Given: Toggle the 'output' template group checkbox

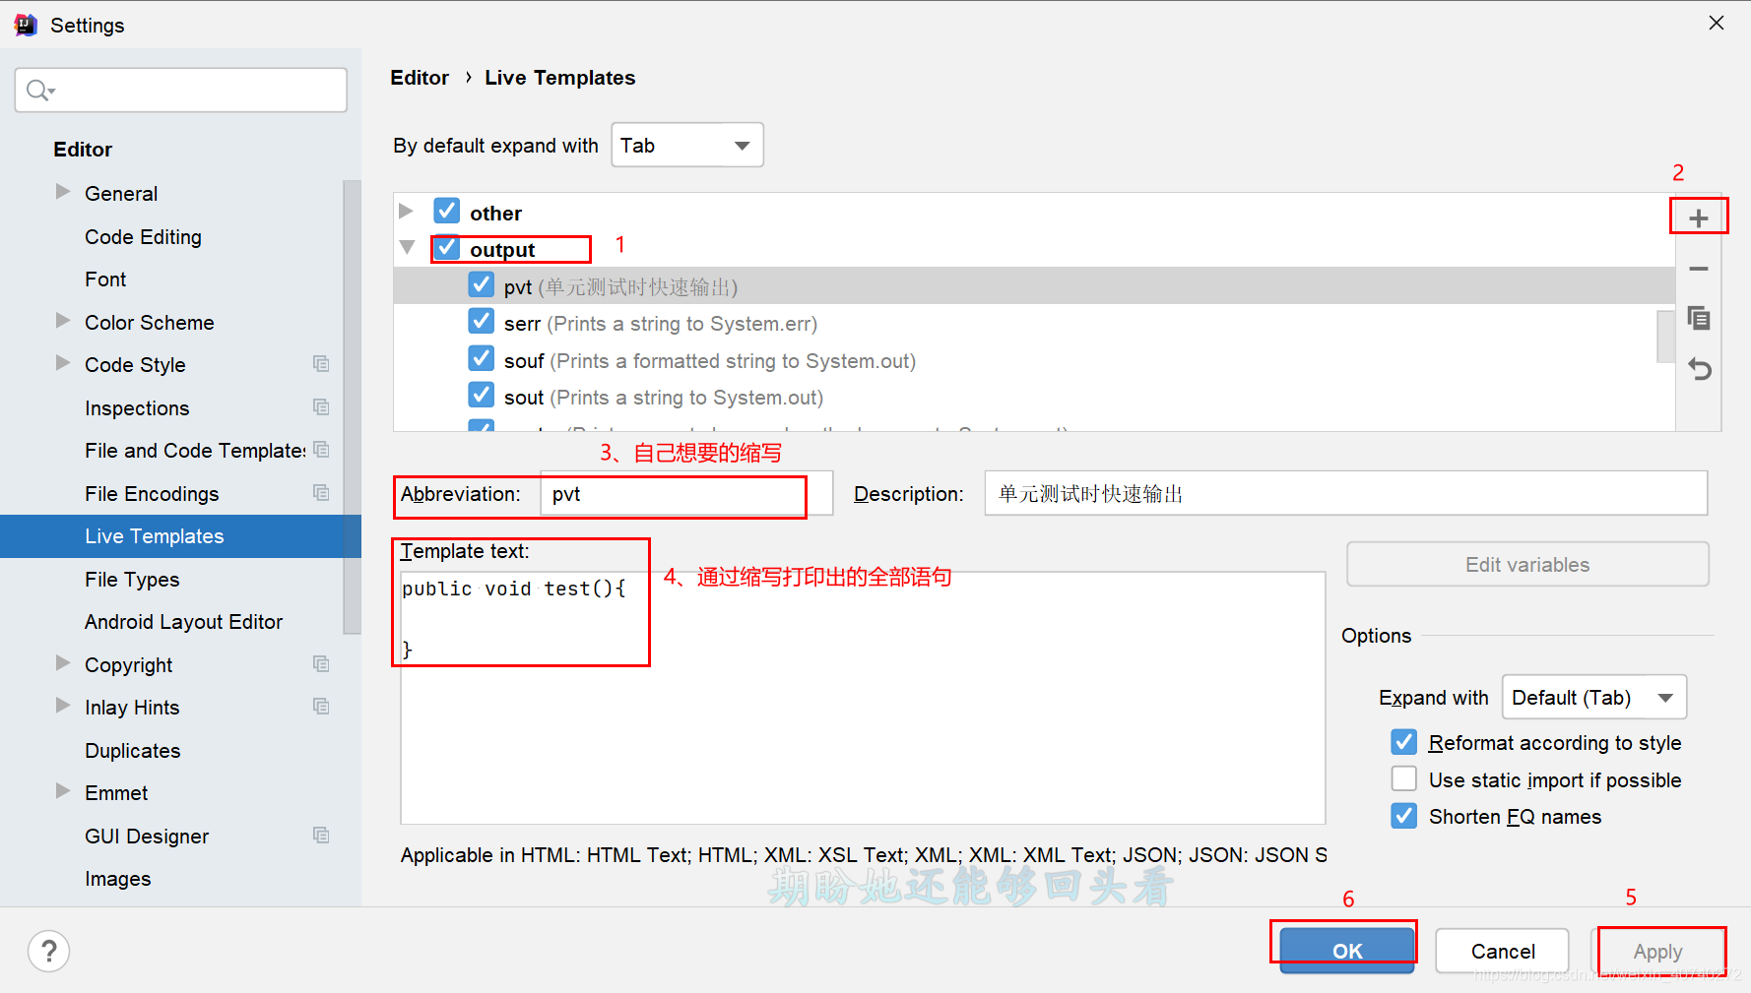Looking at the screenshot, I should (447, 248).
